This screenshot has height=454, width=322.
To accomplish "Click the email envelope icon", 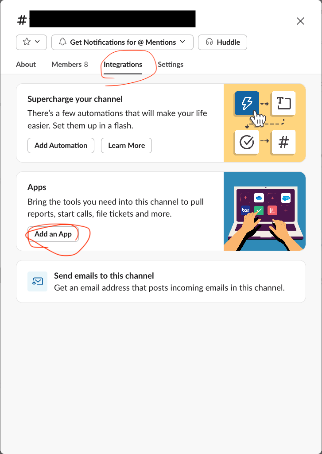I will [37, 282].
